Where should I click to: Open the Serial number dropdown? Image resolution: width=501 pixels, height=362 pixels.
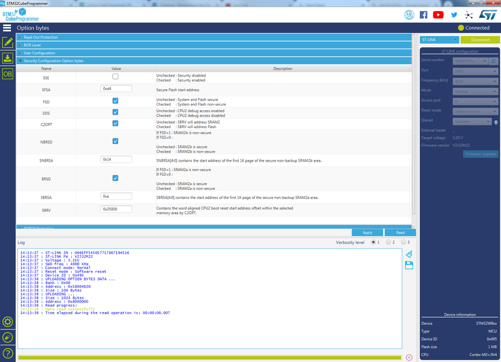click(470, 61)
